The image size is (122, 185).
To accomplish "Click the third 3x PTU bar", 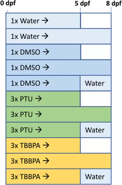I will click(43, 130).
